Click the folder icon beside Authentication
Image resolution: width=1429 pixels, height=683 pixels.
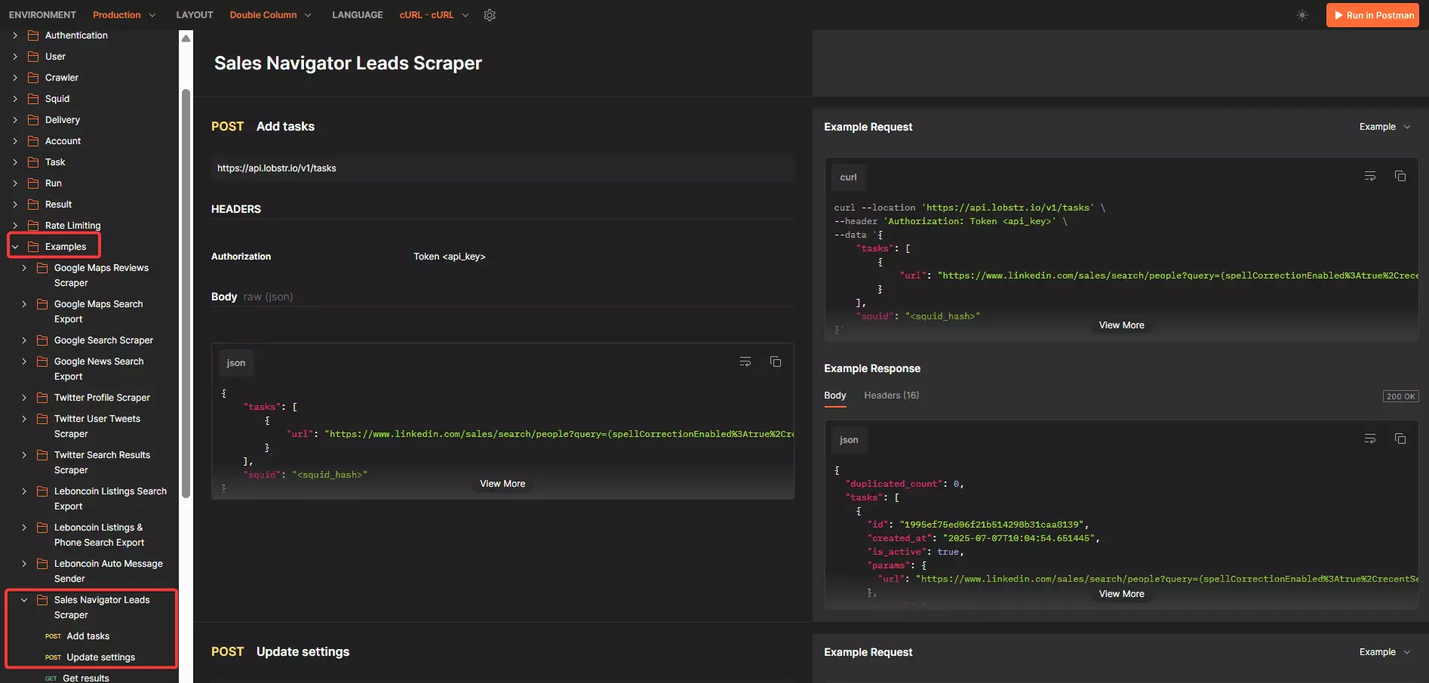(x=33, y=35)
